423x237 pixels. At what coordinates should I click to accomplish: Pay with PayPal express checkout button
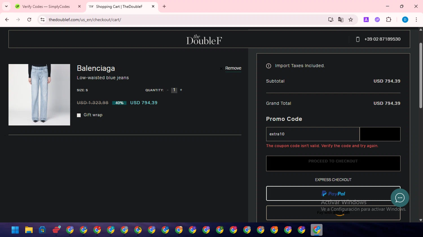point(333,193)
